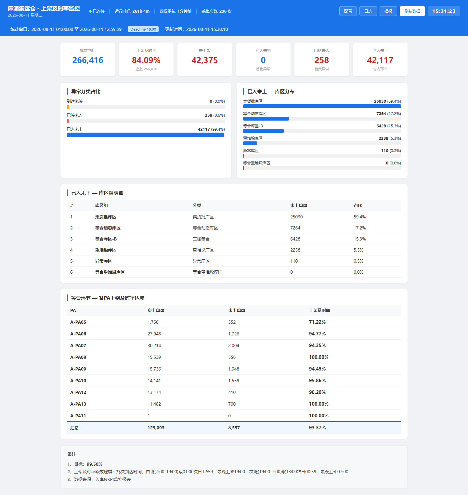Select the 等合库区-B table row
This screenshot has width=468, height=495.
click(x=234, y=239)
